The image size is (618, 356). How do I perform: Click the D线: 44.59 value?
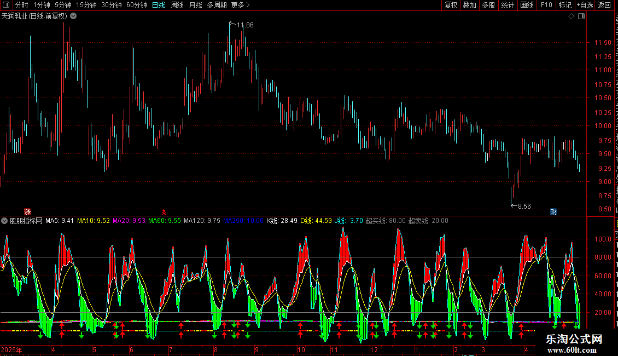coord(316,221)
